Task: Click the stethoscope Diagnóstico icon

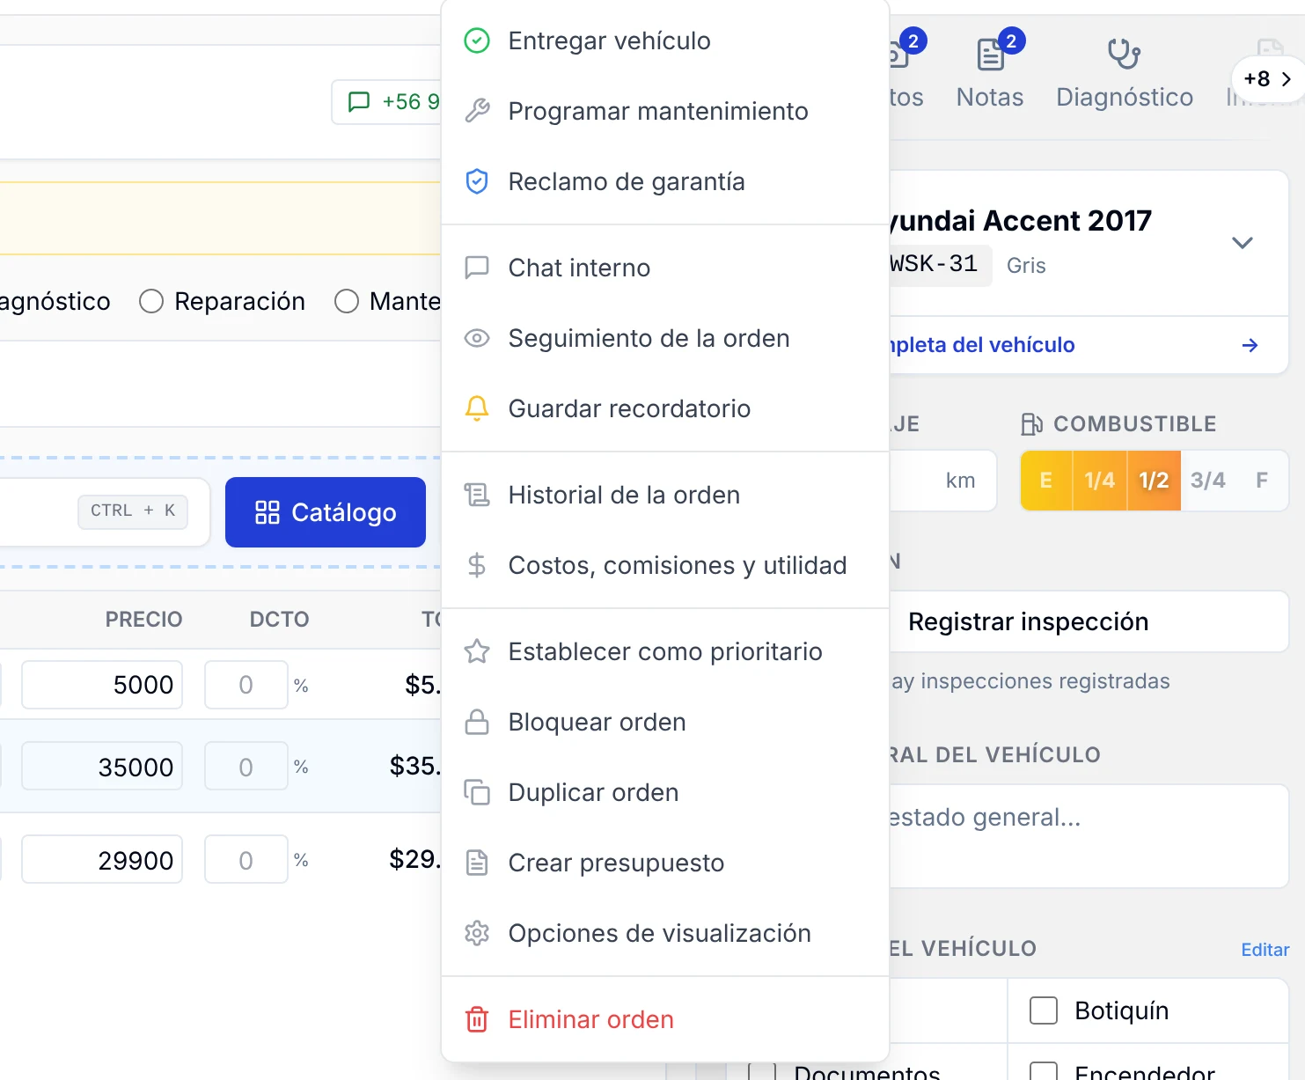Action: tap(1124, 54)
